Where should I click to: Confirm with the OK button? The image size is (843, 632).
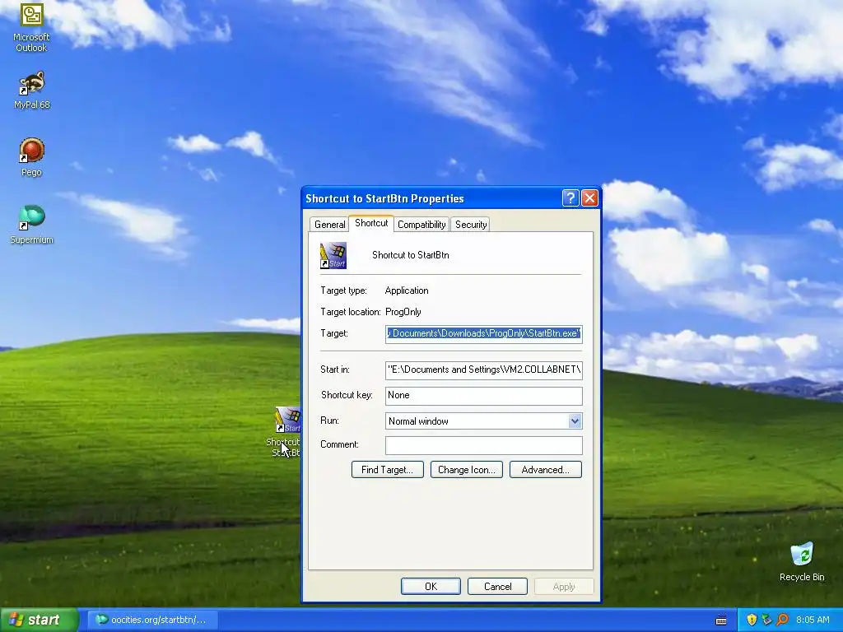(x=431, y=586)
